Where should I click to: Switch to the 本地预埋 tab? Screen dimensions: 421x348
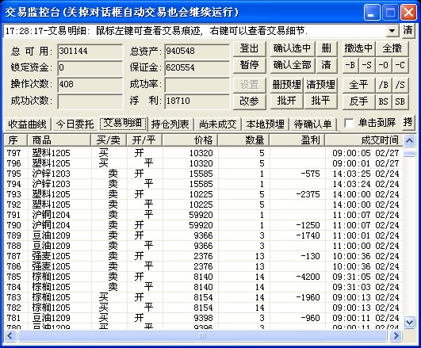[x=266, y=124]
